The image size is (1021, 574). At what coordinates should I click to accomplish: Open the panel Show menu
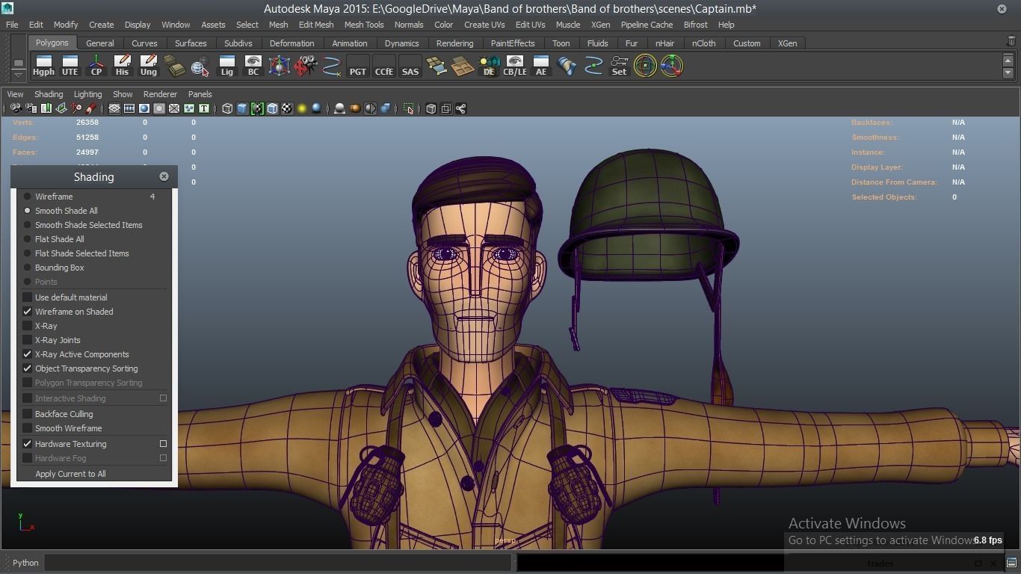pos(123,94)
